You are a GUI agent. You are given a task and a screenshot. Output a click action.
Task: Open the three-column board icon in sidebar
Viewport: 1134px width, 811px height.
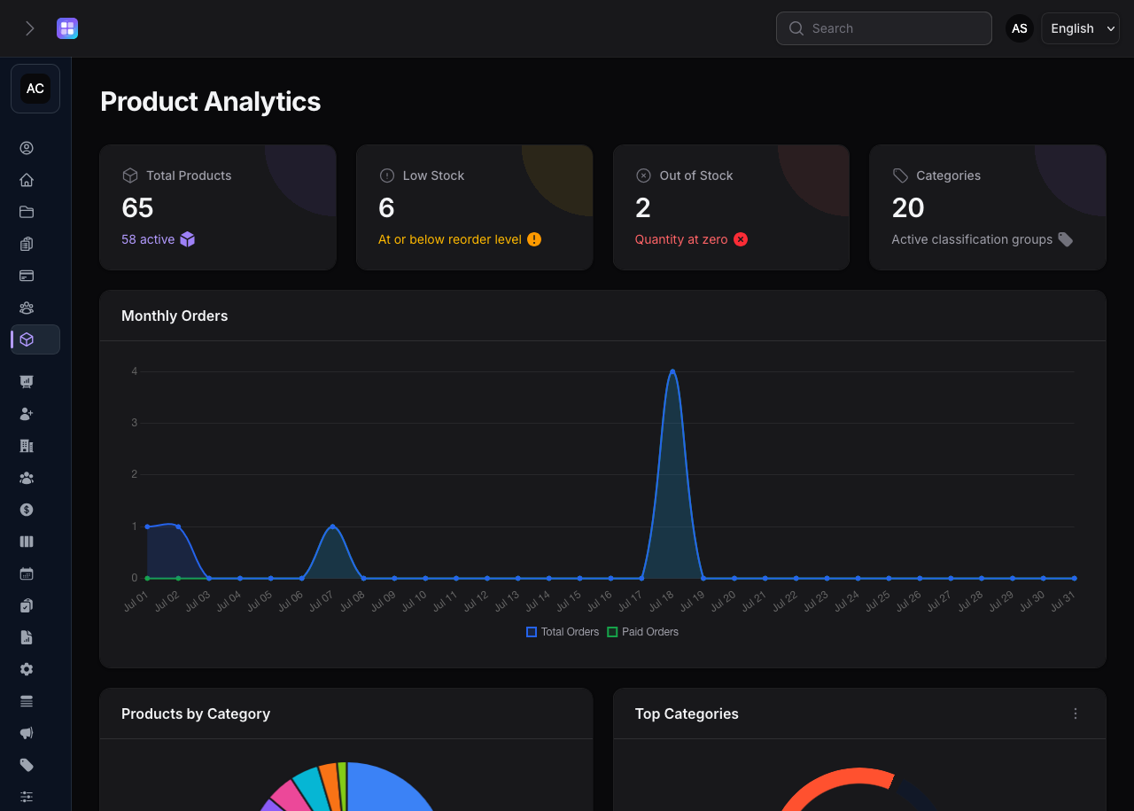click(27, 542)
